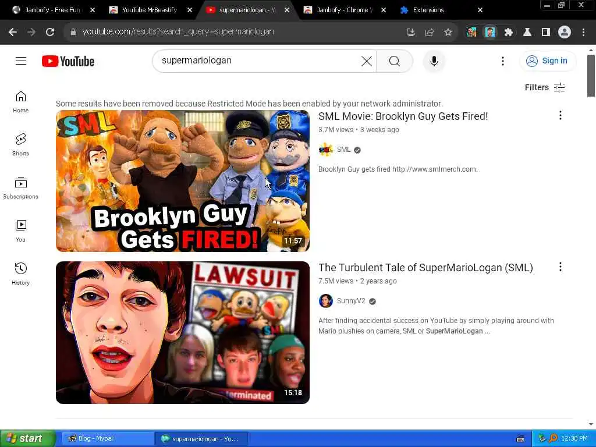Click the YouTube logo
This screenshot has width=596, height=447.
68,61
